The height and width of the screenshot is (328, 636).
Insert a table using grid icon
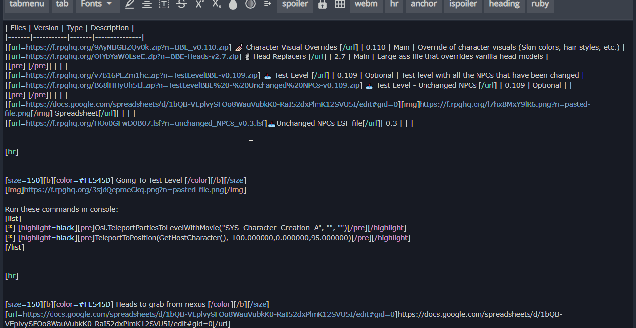(x=340, y=4)
